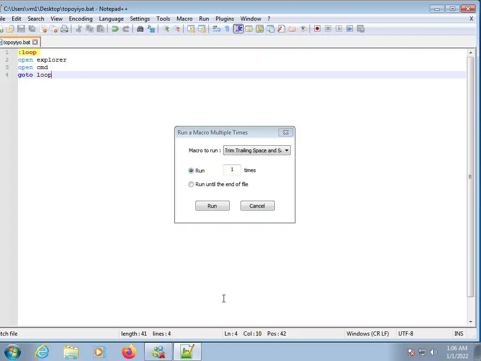The width and height of the screenshot is (481, 361).
Task: Open the Settings menu
Action: pos(140,19)
